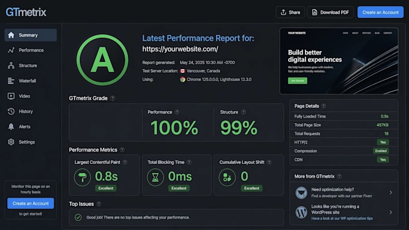Go to the Waterfall section
This screenshot has height=230, width=409.
(31, 80)
